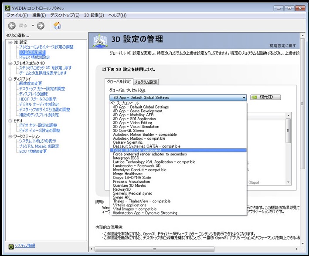This screenshot has height=256, width=309.
Task: Click the システム情報 icon at the bottom left
Action: tap(11, 246)
